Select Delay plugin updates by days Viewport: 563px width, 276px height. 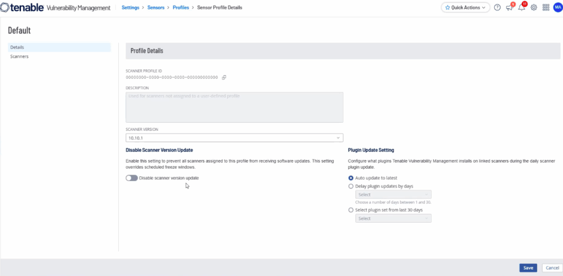pos(351,186)
